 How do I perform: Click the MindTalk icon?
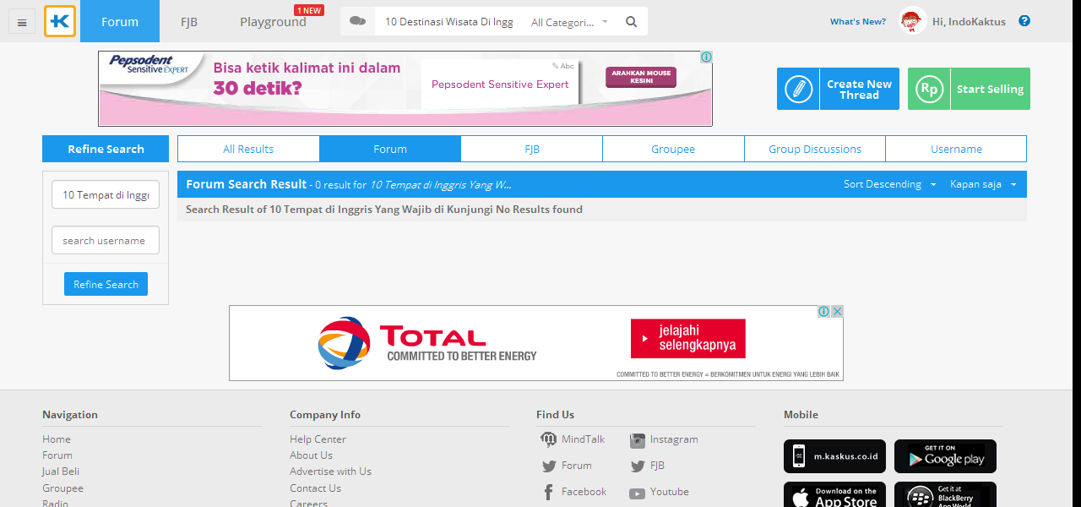[549, 439]
